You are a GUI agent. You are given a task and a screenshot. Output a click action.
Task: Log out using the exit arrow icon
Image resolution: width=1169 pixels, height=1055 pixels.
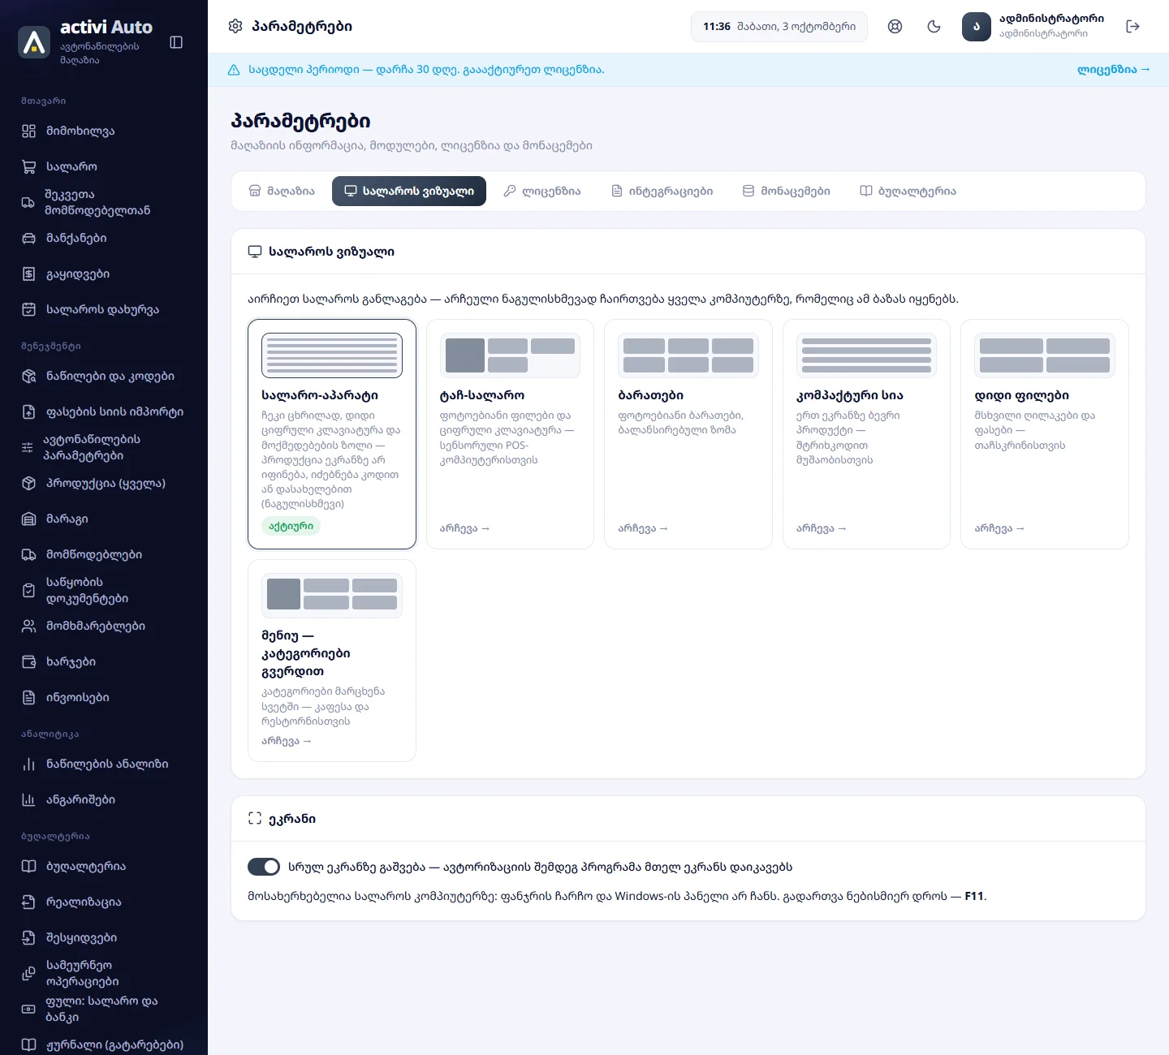(x=1133, y=27)
